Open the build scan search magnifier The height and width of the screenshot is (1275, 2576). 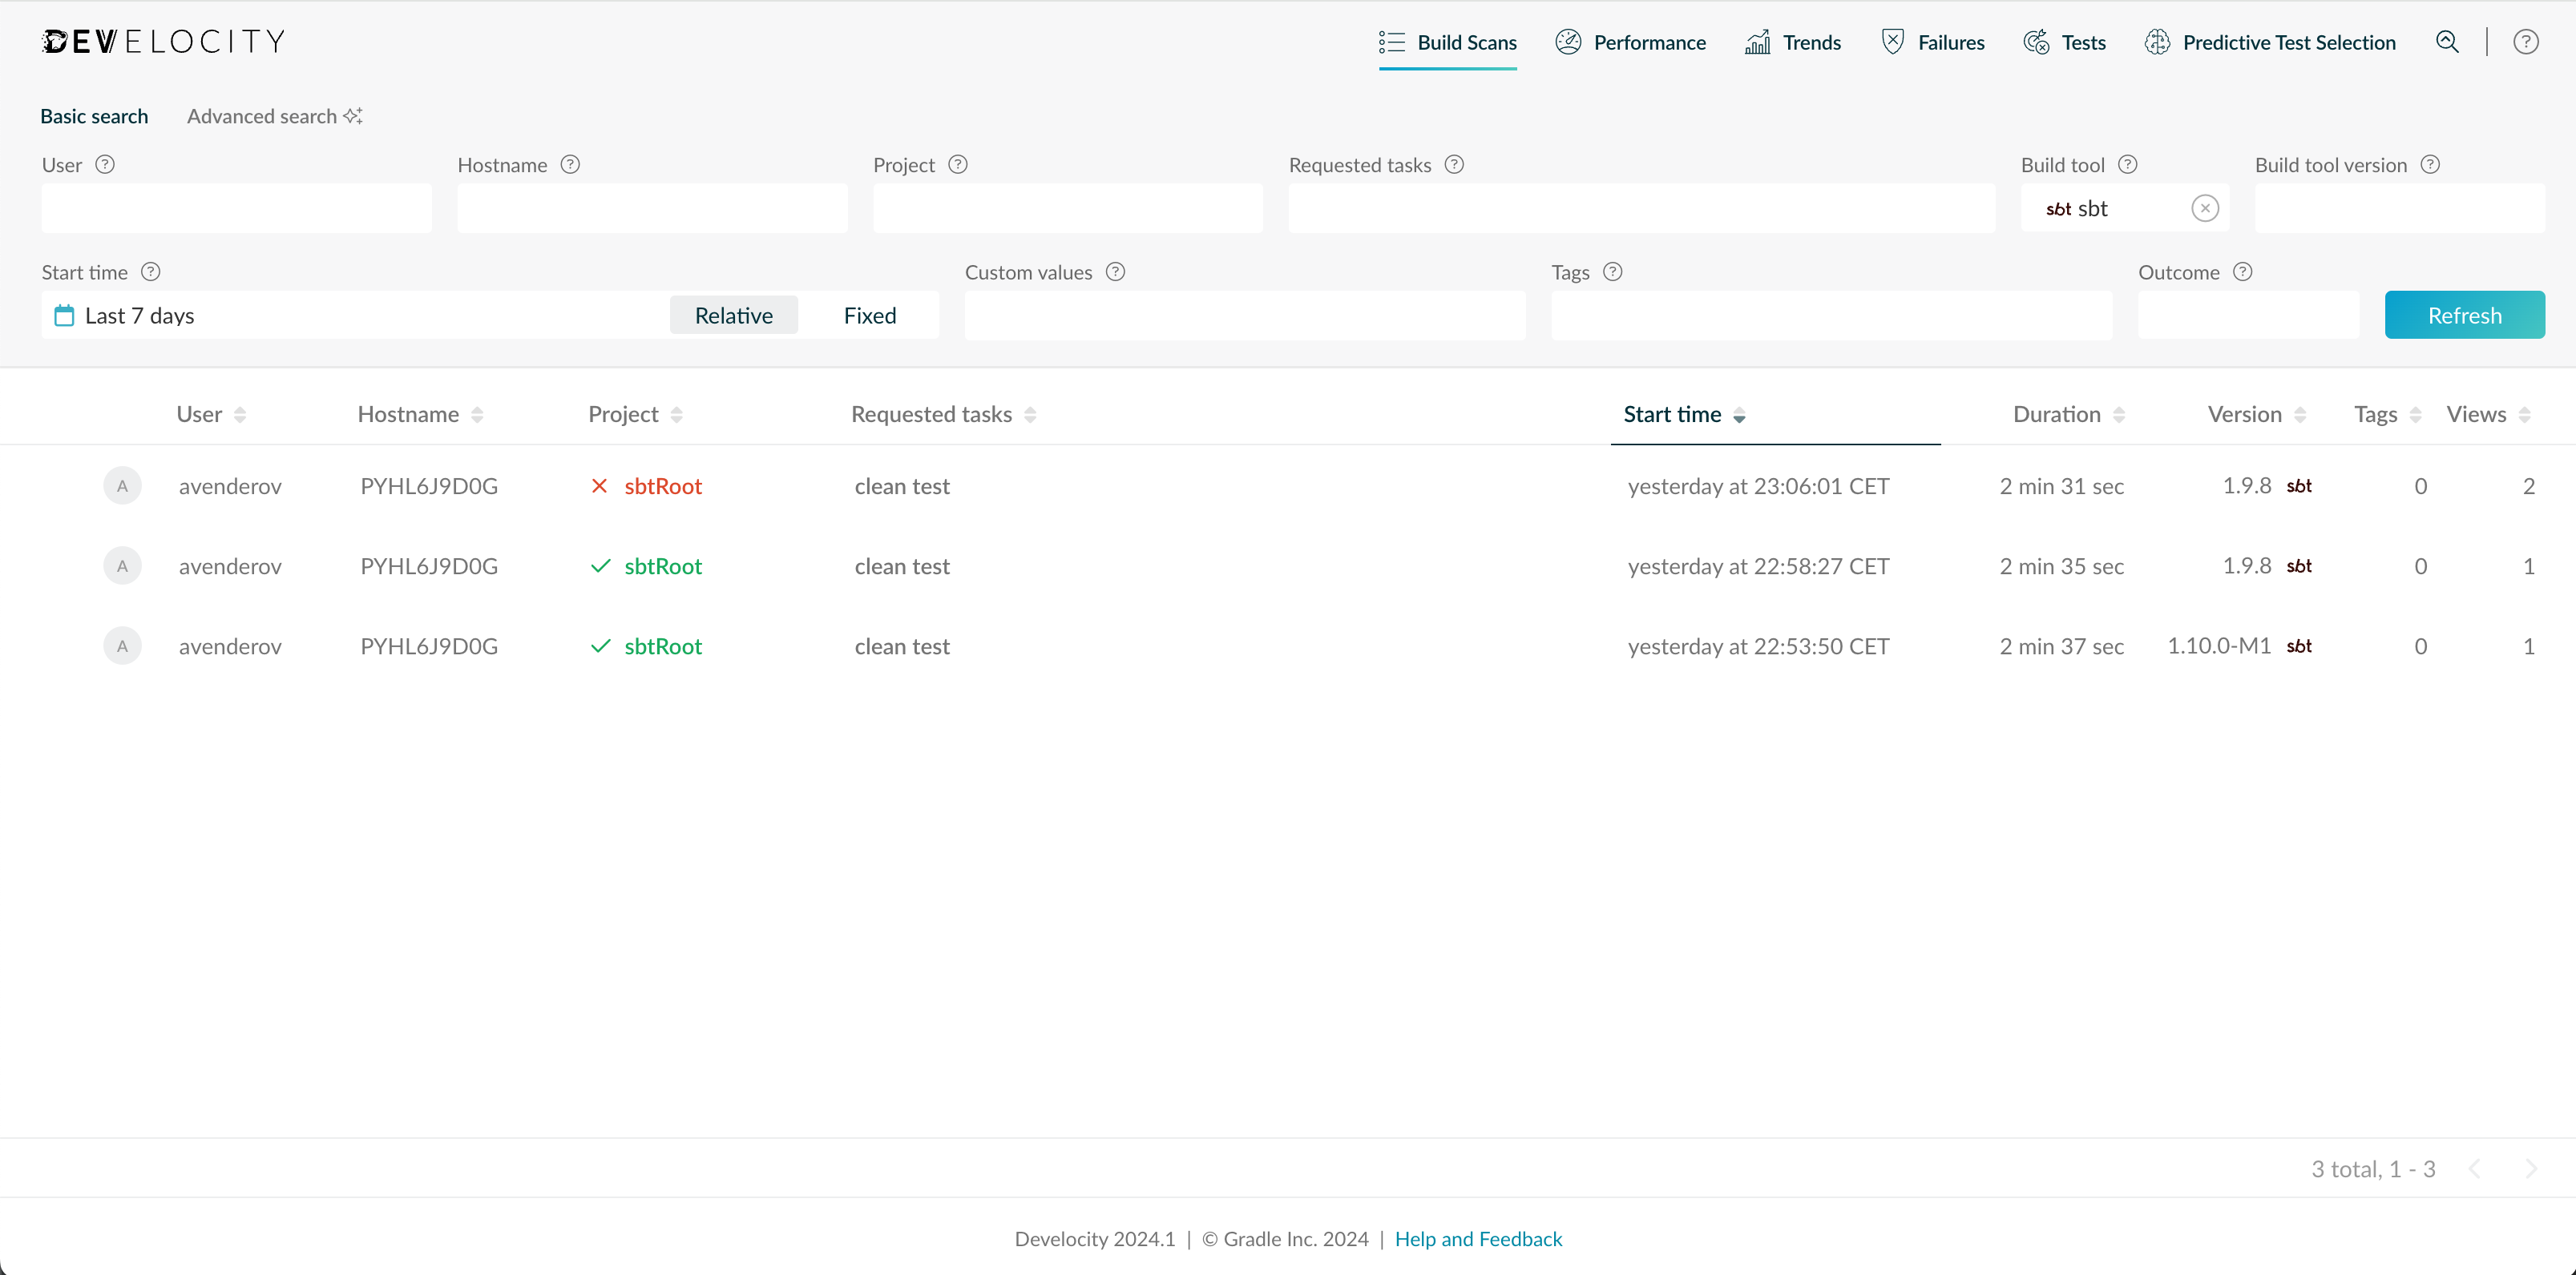(x=2447, y=42)
